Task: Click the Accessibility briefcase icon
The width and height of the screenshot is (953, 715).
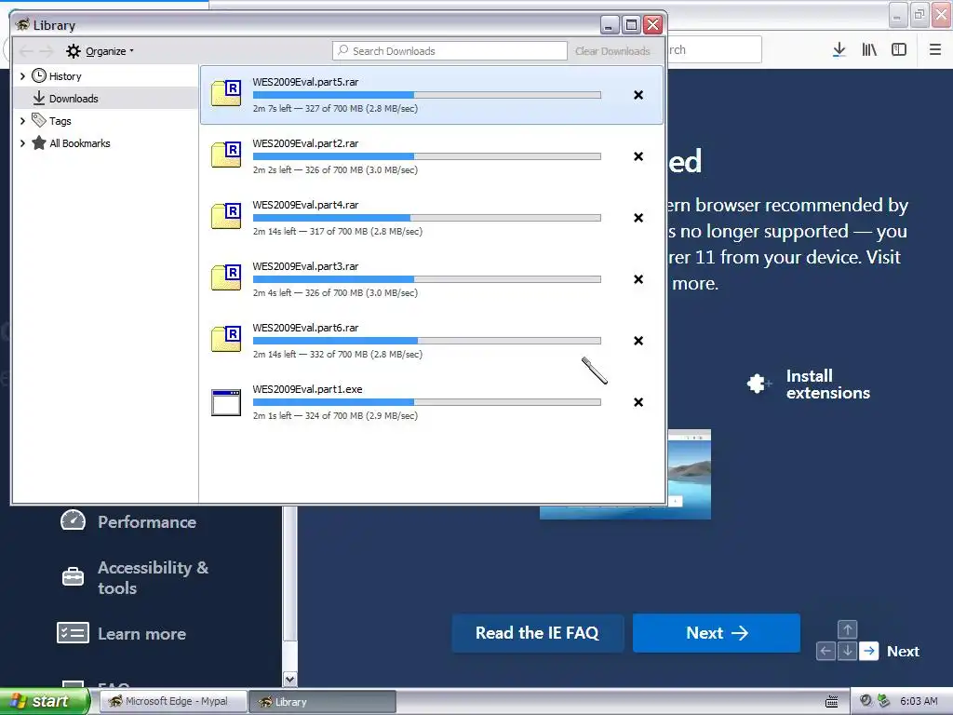Action: point(73,576)
